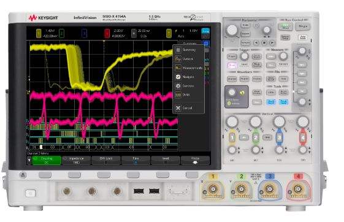Image resolution: width=344 pixels, height=222 pixels.
Task: Open the Probe softkey submenu
Action: pyautogui.click(x=195, y=160)
